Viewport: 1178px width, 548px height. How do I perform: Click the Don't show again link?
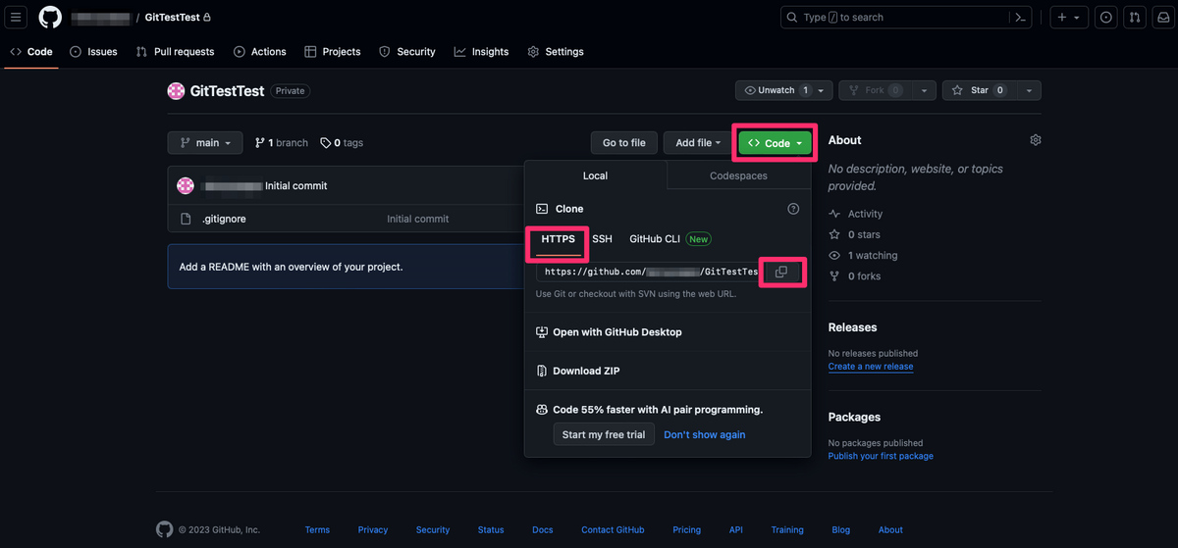click(705, 434)
